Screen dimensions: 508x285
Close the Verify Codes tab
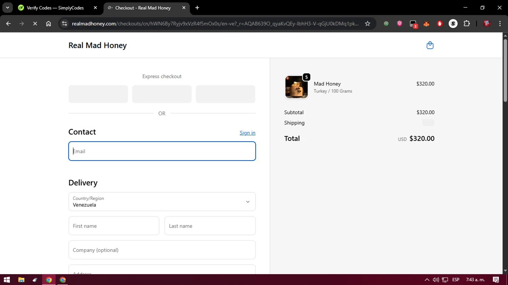95,8
